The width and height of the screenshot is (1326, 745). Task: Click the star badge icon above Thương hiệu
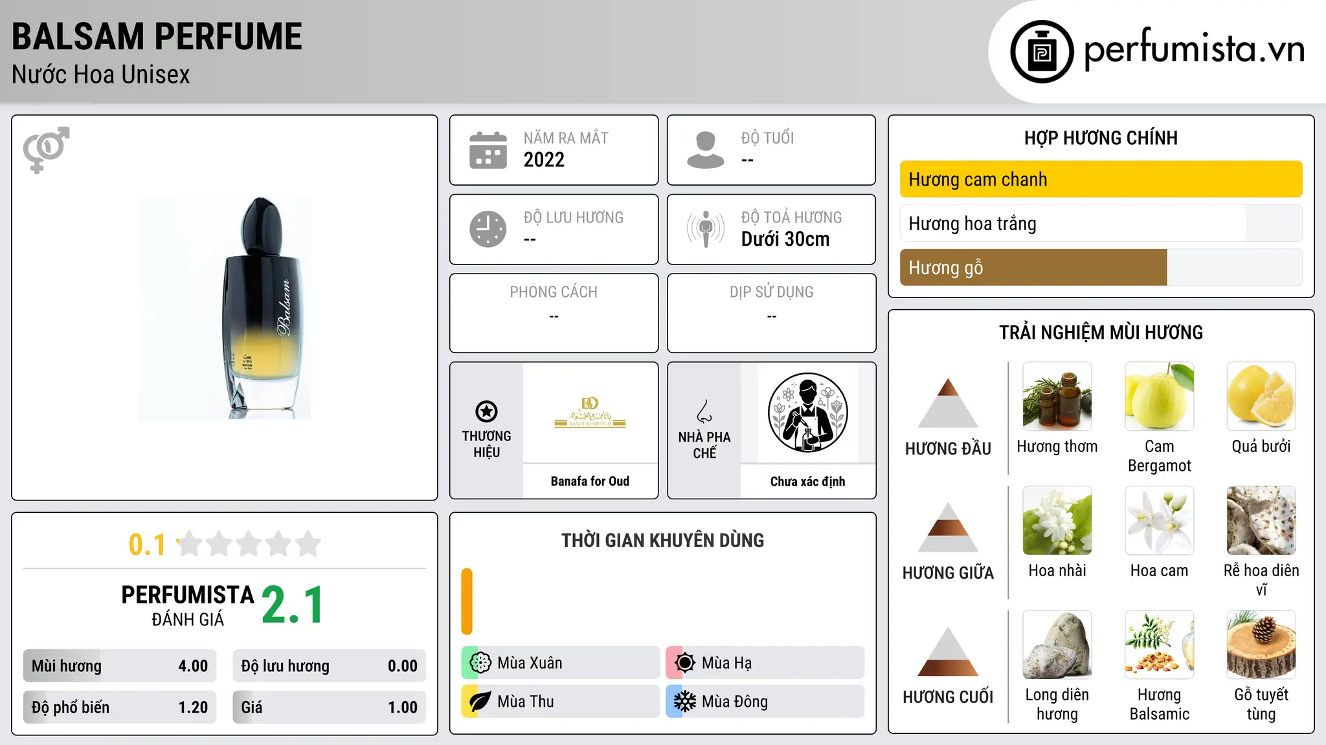point(486,411)
